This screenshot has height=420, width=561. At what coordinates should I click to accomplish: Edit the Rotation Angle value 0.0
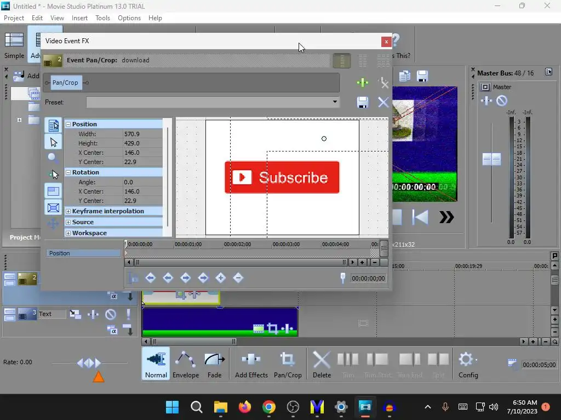[x=142, y=182]
